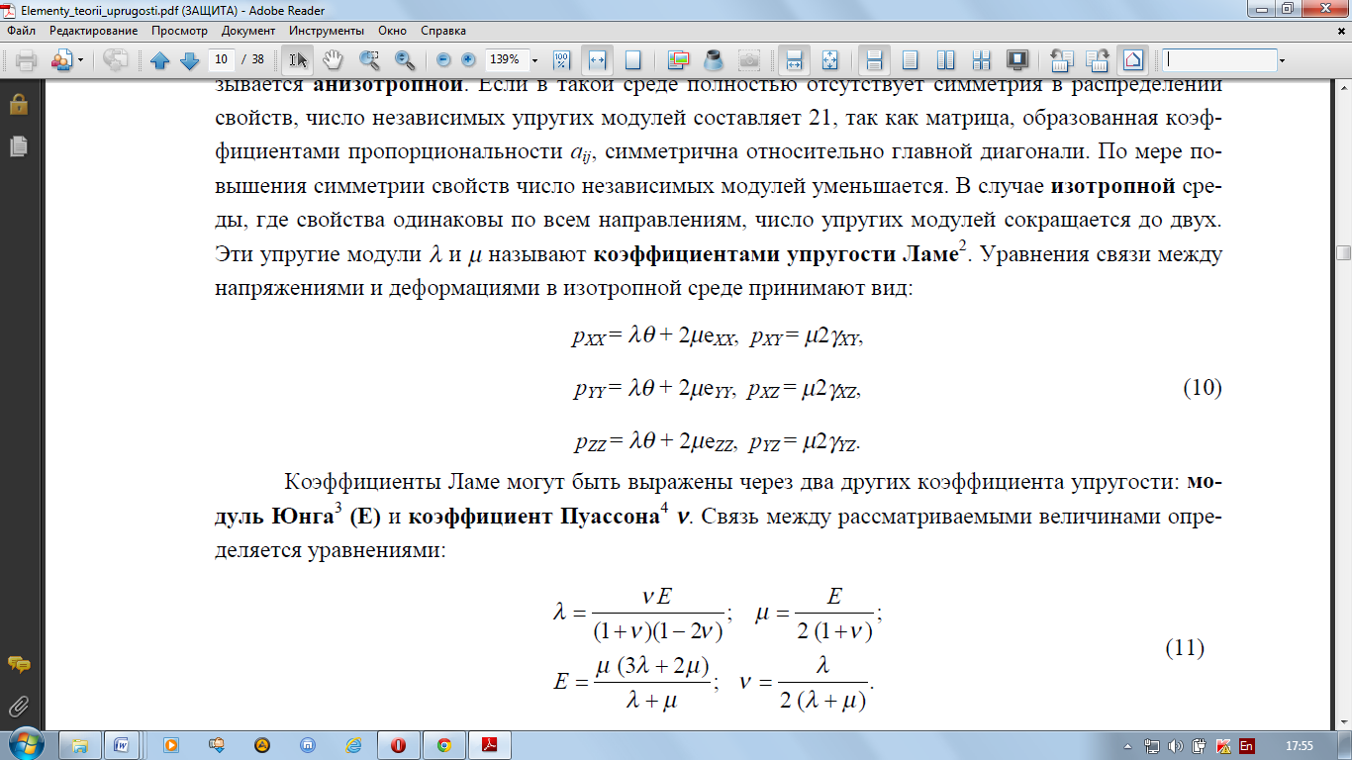Toggle Fit Width view mode
Viewport: 1352px width, 760px height.
coord(597,59)
